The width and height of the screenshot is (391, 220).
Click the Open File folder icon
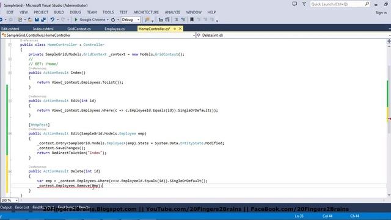click(x=30, y=20)
